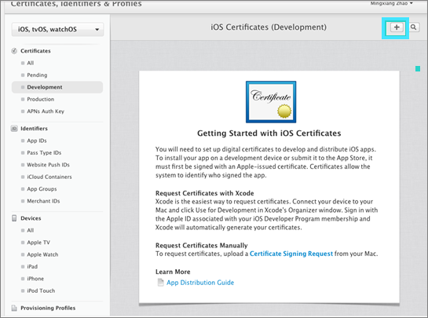This screenshot has height=318, width=428.
Task: Click the Certificate image with gold seal
Action: click(271, 102)
